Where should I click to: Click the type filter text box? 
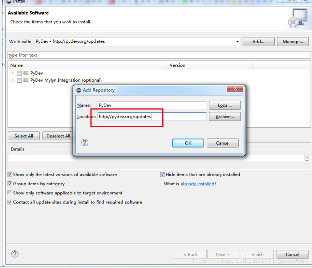[x=159, y=55]
